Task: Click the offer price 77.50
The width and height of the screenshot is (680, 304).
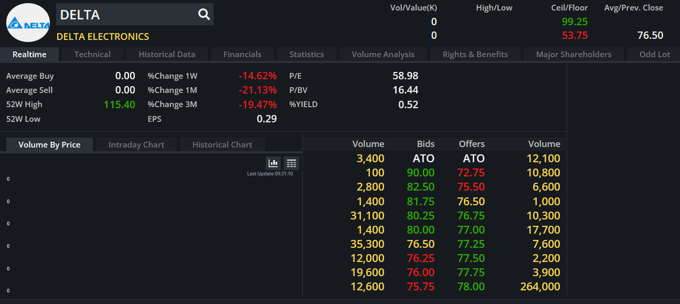Action: pos(471,258)
